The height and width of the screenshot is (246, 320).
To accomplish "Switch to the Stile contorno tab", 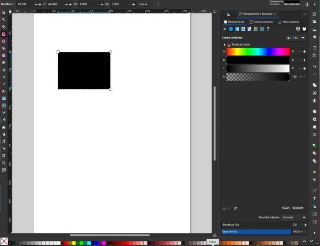I will click(289, 22).
